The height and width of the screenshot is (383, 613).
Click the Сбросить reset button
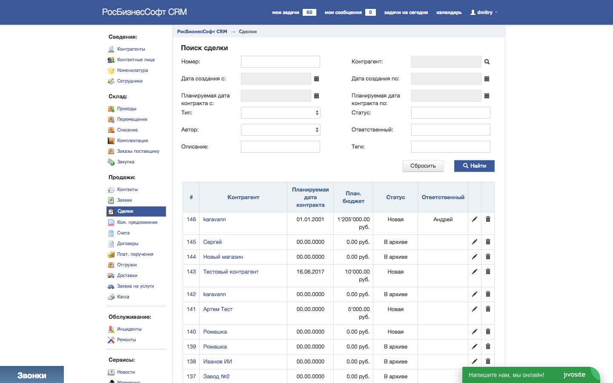[423, 166]
